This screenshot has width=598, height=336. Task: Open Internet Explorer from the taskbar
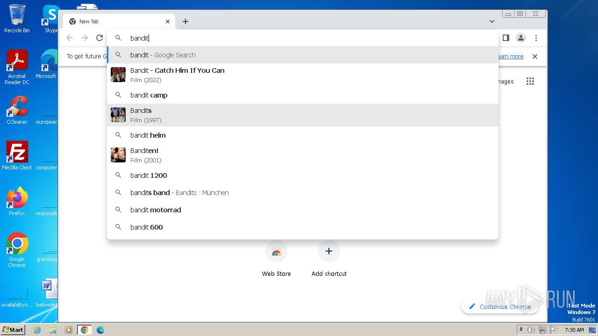[37, 330]
